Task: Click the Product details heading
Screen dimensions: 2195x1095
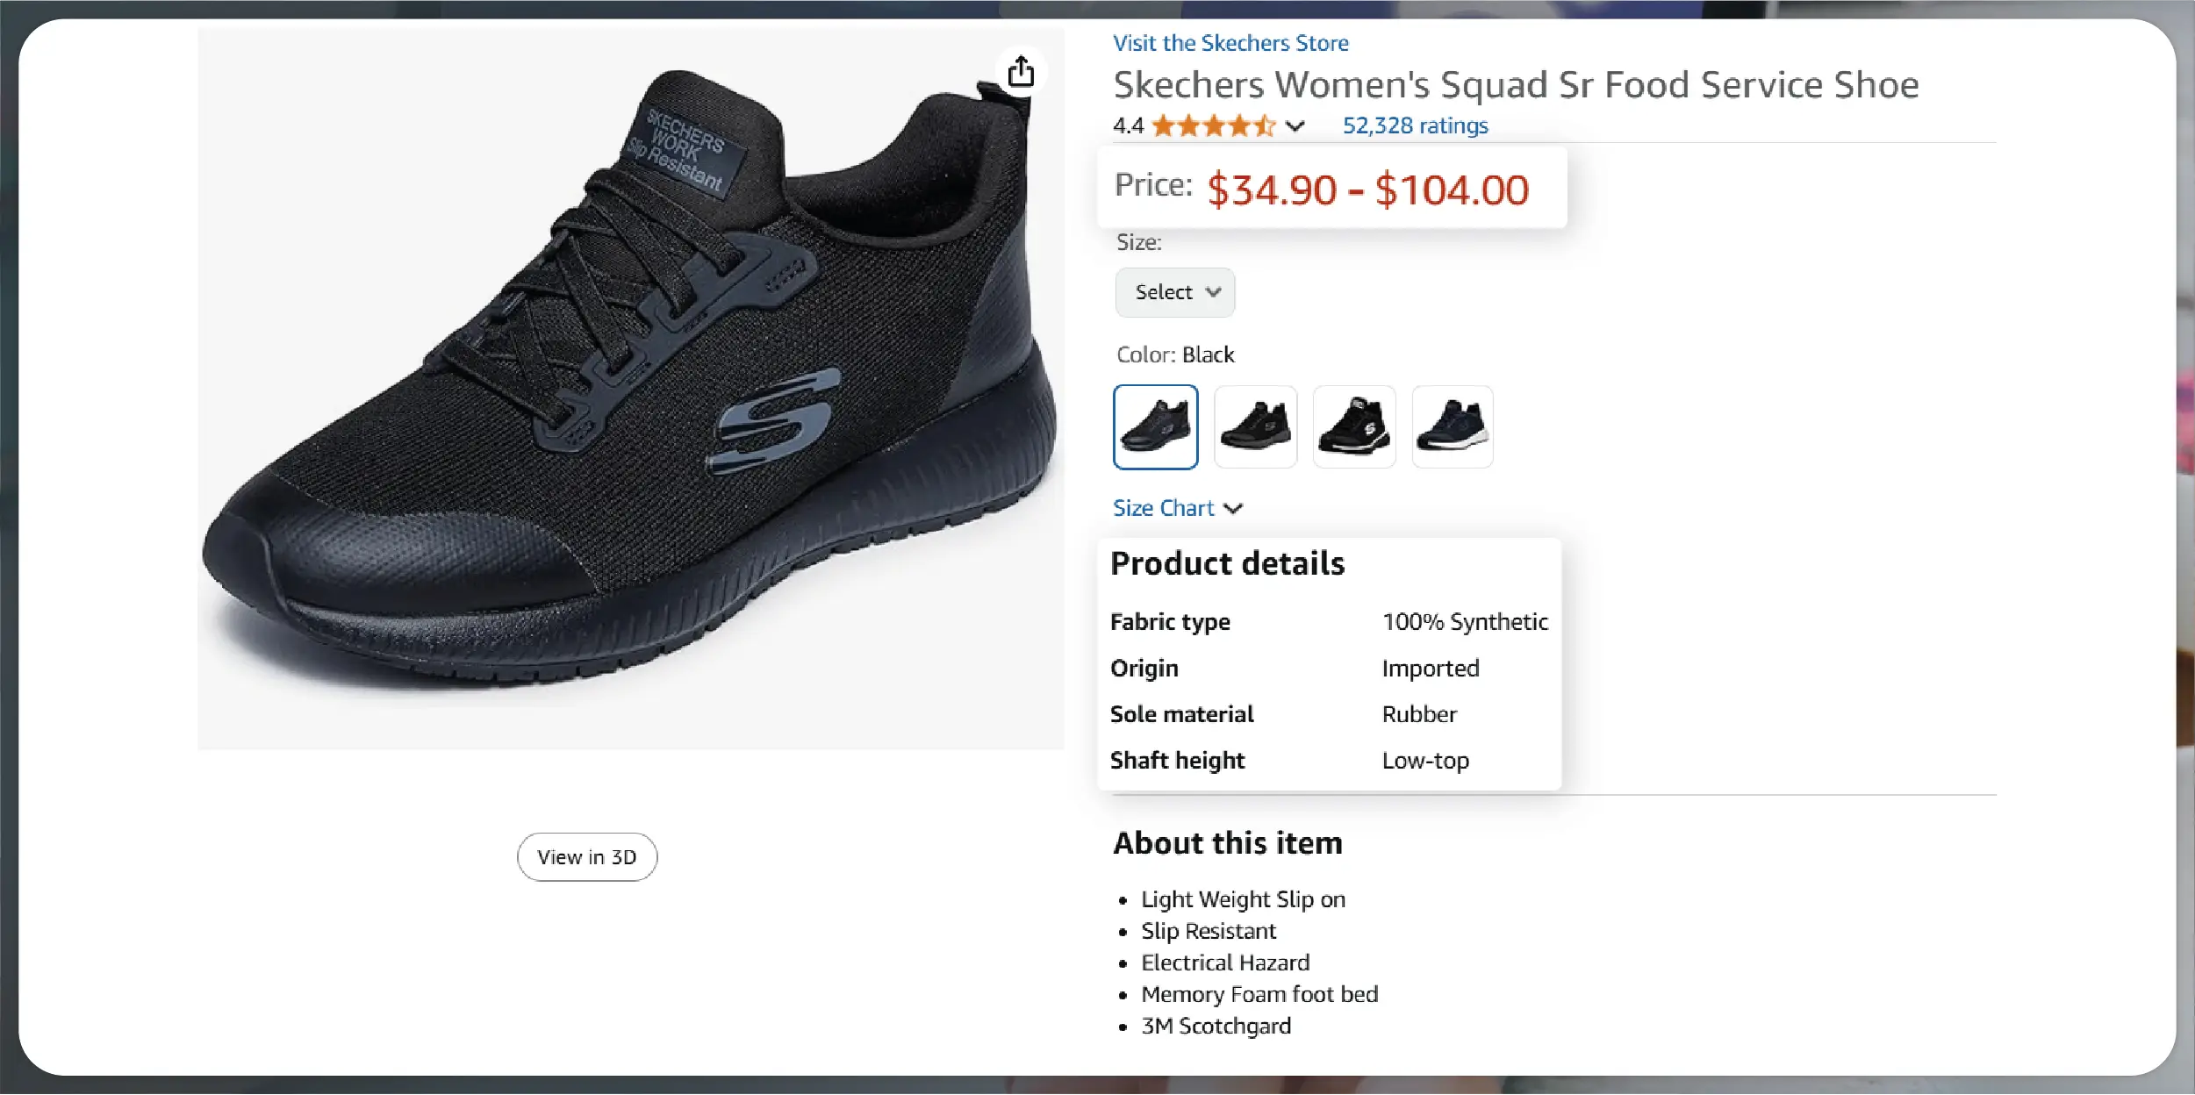Action: [x=1227, y=563]
